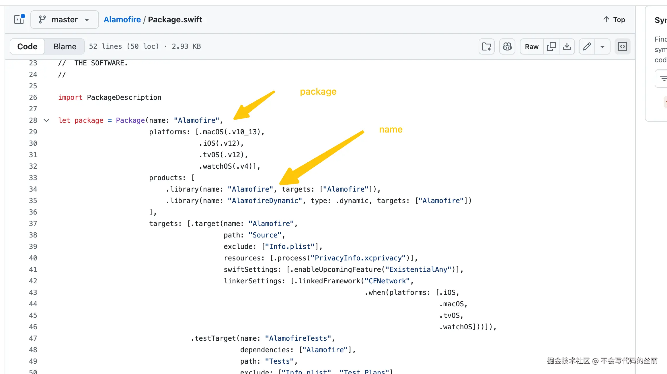Switch to the Code tab
This screenshot has width=667, height=374.
coord(27,46)
